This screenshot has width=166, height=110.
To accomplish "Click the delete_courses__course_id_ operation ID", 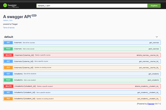I will [148, 55].
